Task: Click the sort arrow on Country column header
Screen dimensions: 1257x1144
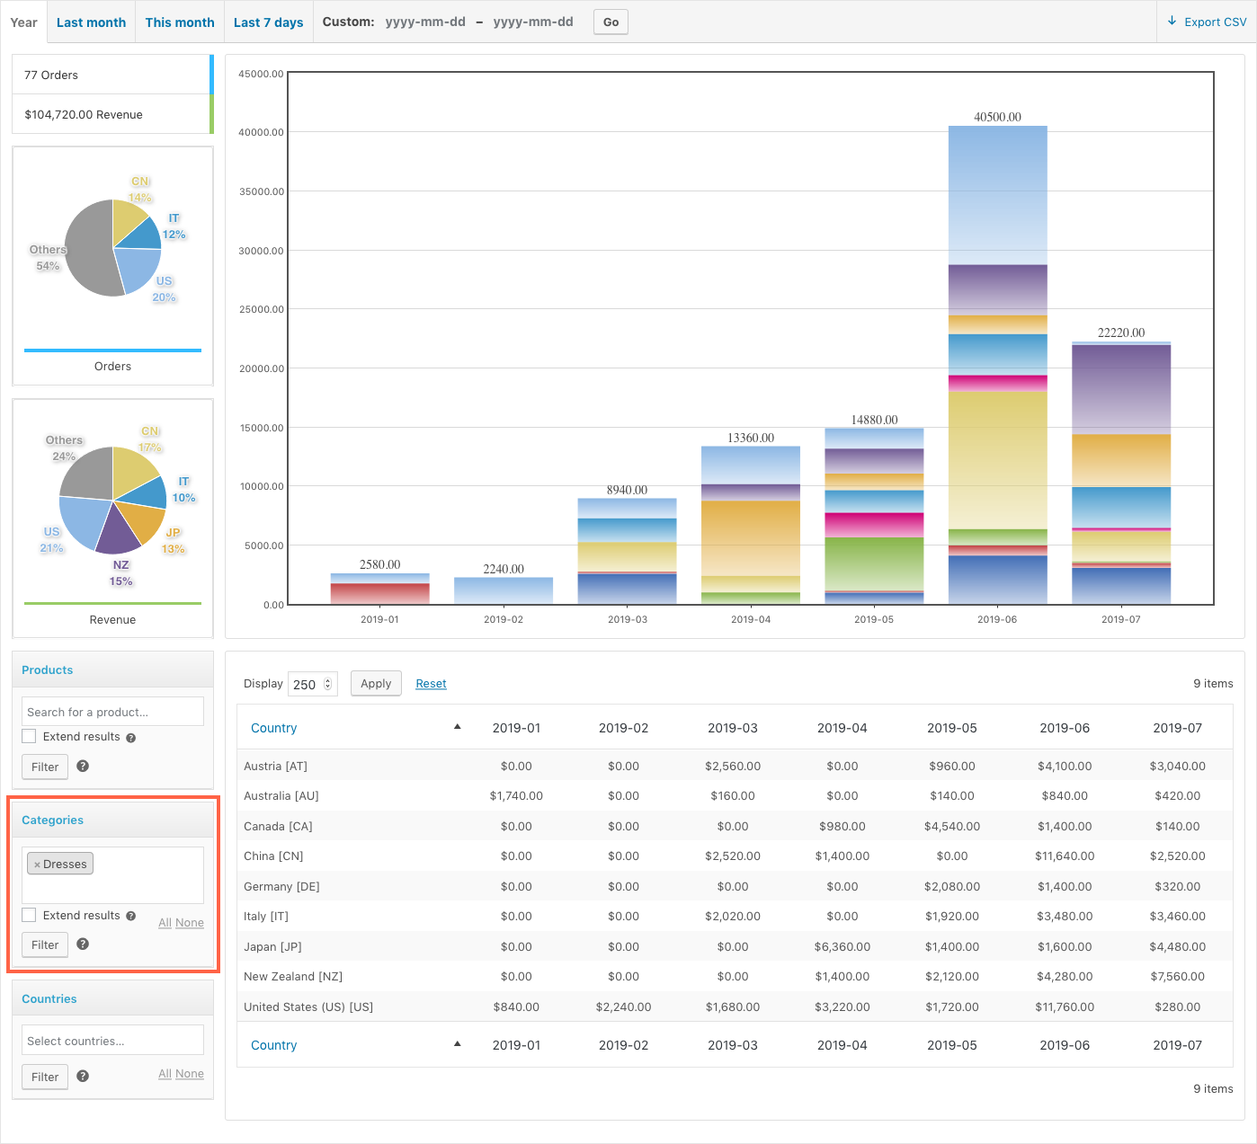Action: coord(457,725)
